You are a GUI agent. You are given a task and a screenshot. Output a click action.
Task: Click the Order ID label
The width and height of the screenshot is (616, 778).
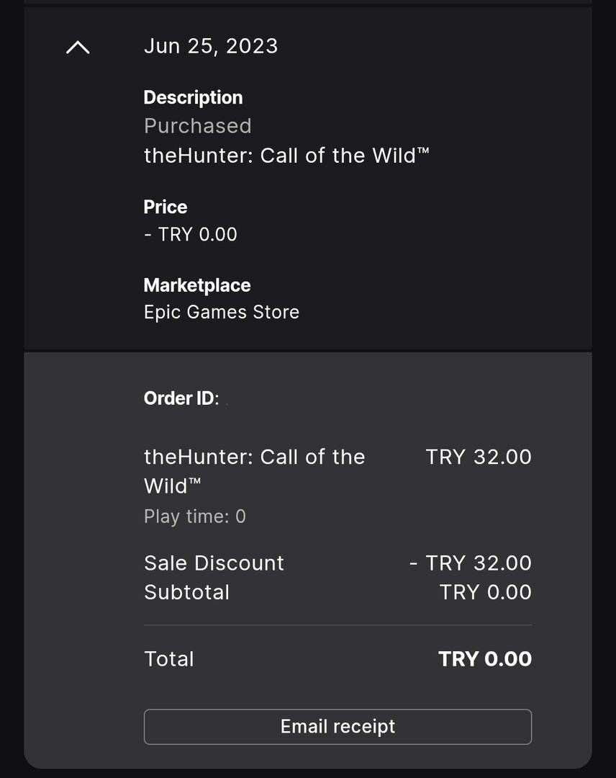181,398
